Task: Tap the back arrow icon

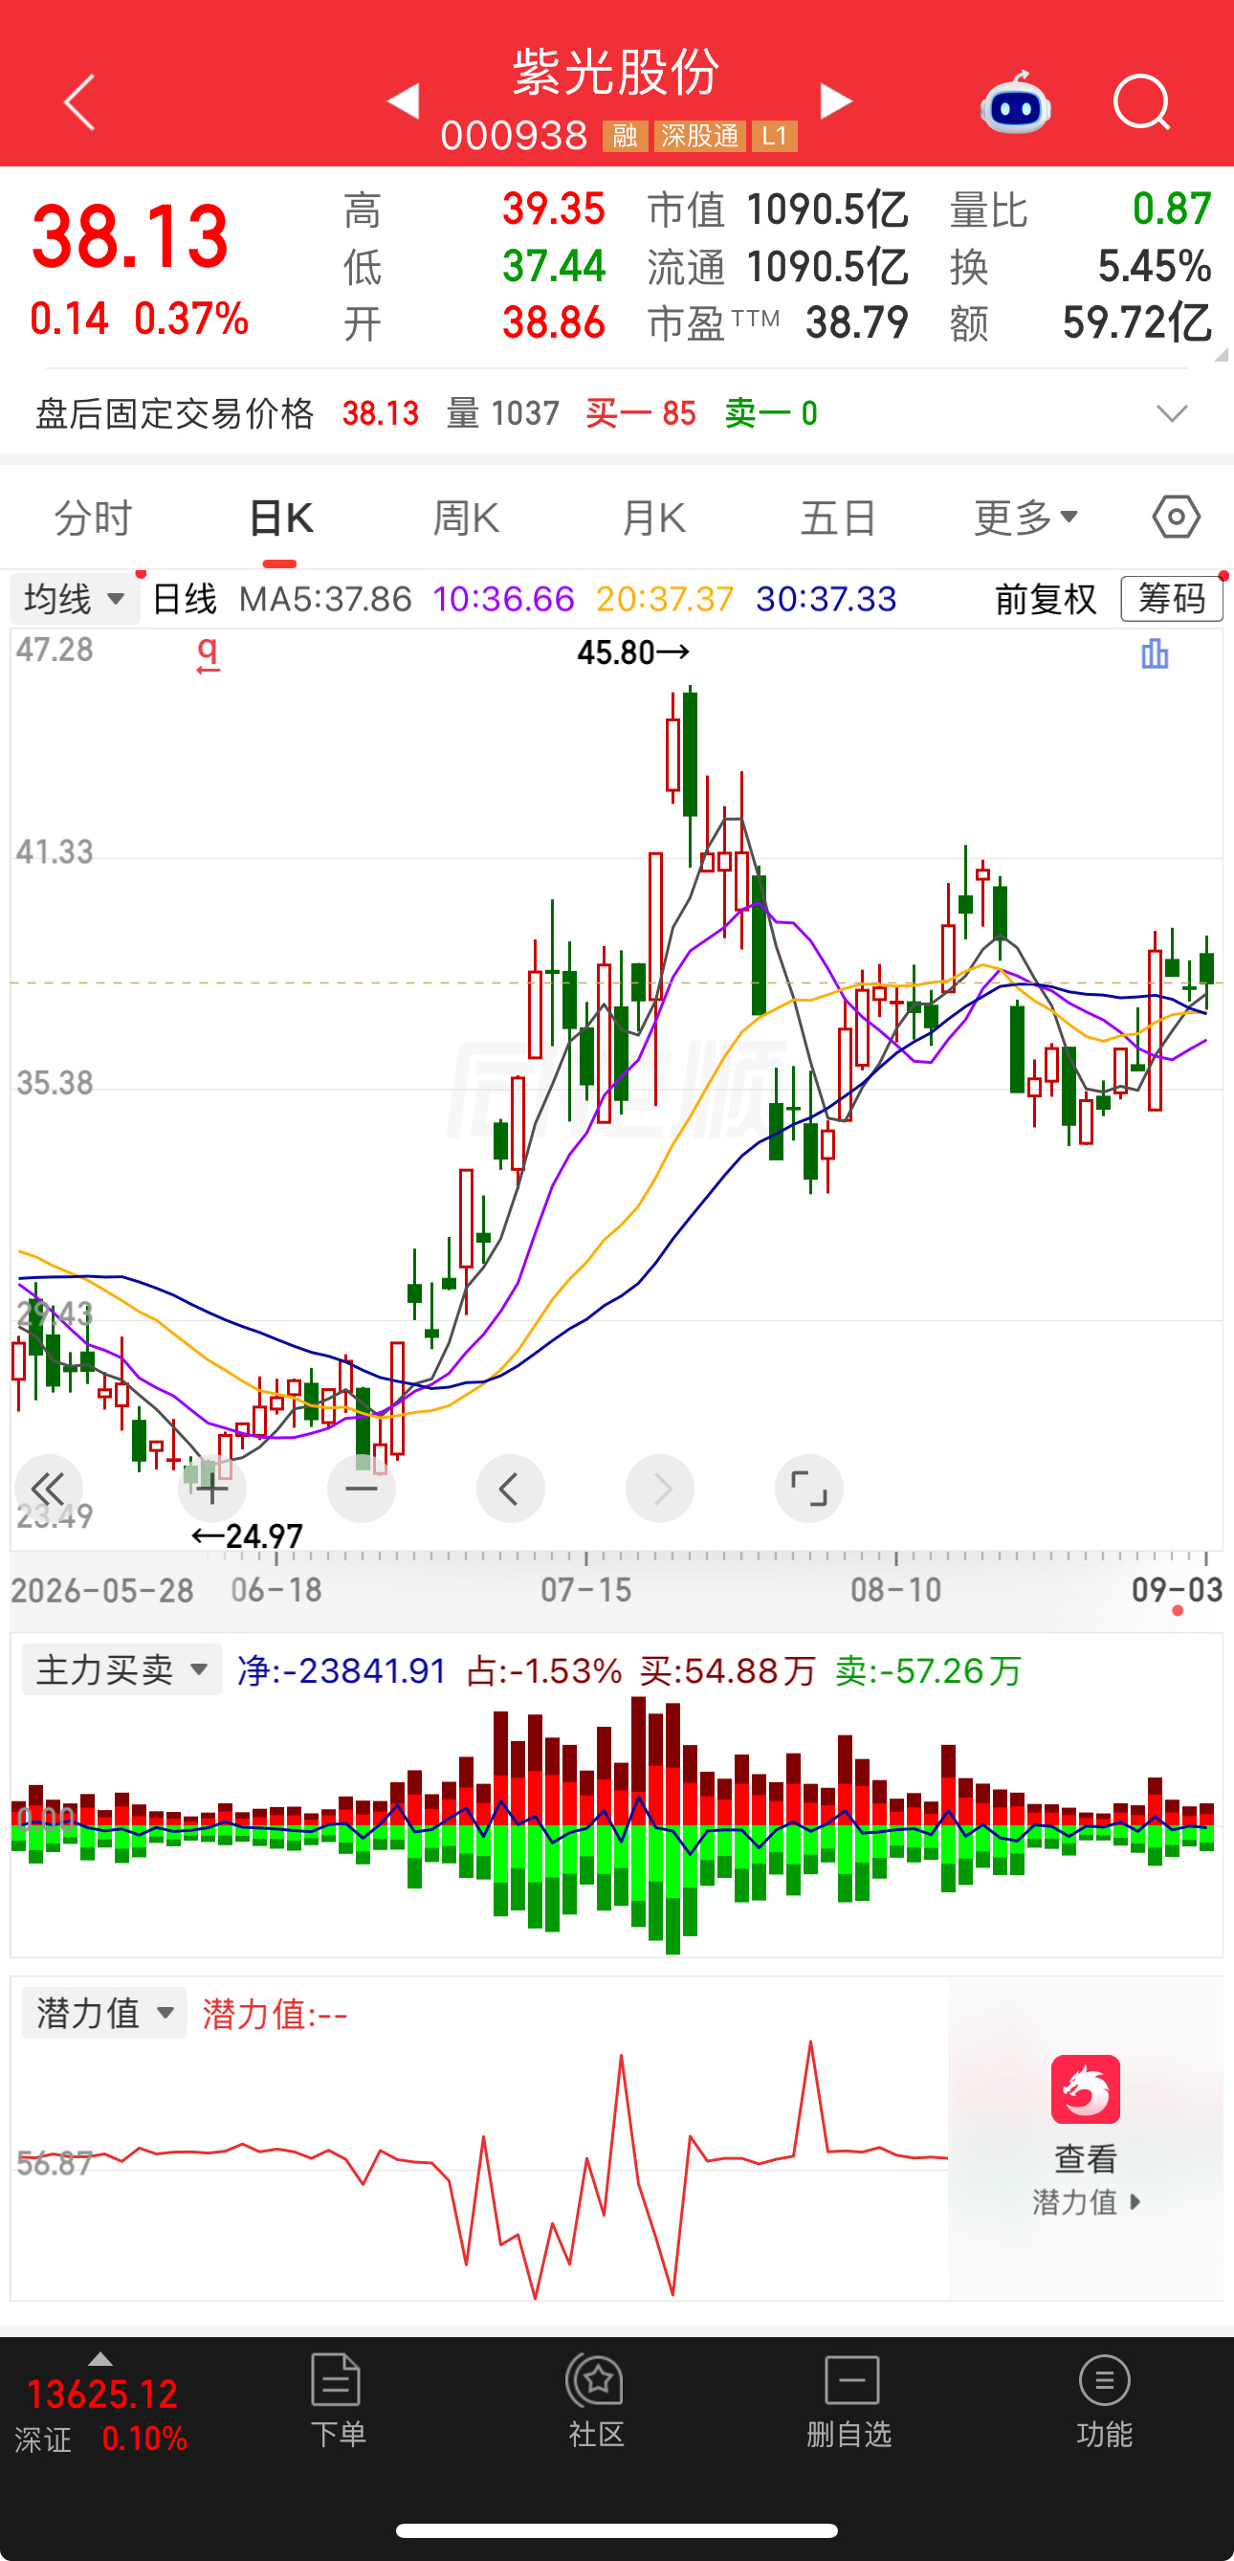Action: click(x=79, y=101)
